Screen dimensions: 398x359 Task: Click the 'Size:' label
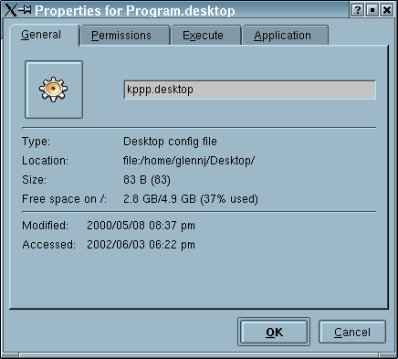[35, 180]
